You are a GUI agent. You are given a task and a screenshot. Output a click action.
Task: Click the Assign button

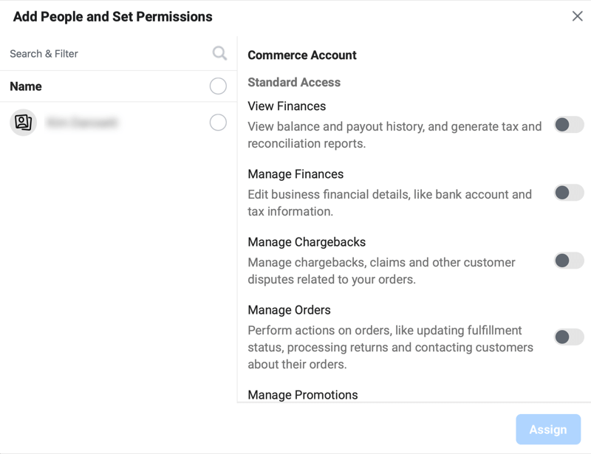point(548,430)
